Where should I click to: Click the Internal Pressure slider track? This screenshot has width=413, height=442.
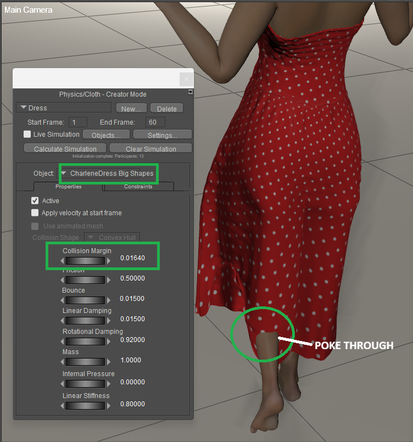(85, 384)
